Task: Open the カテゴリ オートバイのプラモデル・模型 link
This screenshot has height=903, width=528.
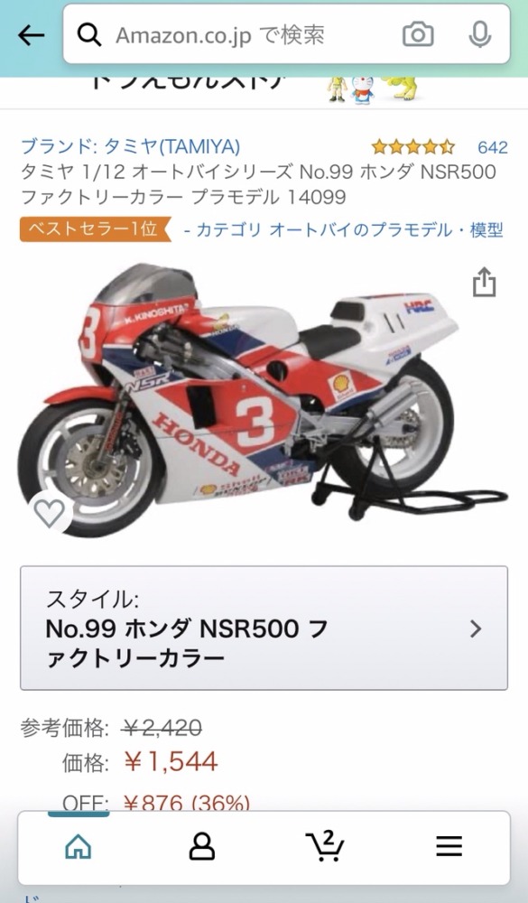Action: pos(343,230)
